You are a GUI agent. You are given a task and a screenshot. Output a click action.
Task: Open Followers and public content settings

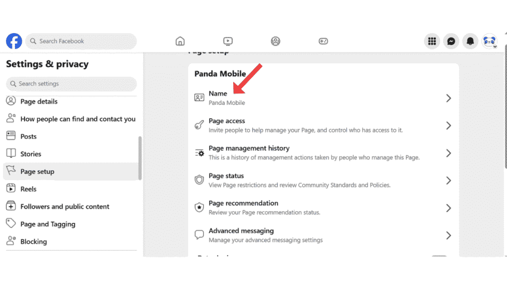[70, 206]
